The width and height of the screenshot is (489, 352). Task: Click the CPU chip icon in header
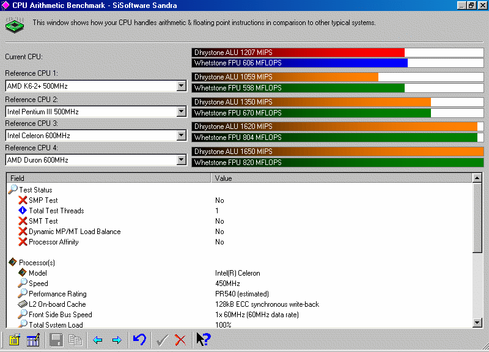(15, 25)
